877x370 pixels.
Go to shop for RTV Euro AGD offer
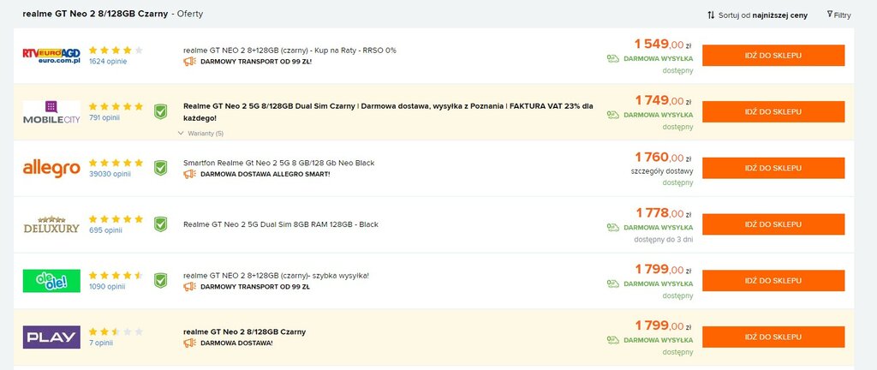point(773,56)
